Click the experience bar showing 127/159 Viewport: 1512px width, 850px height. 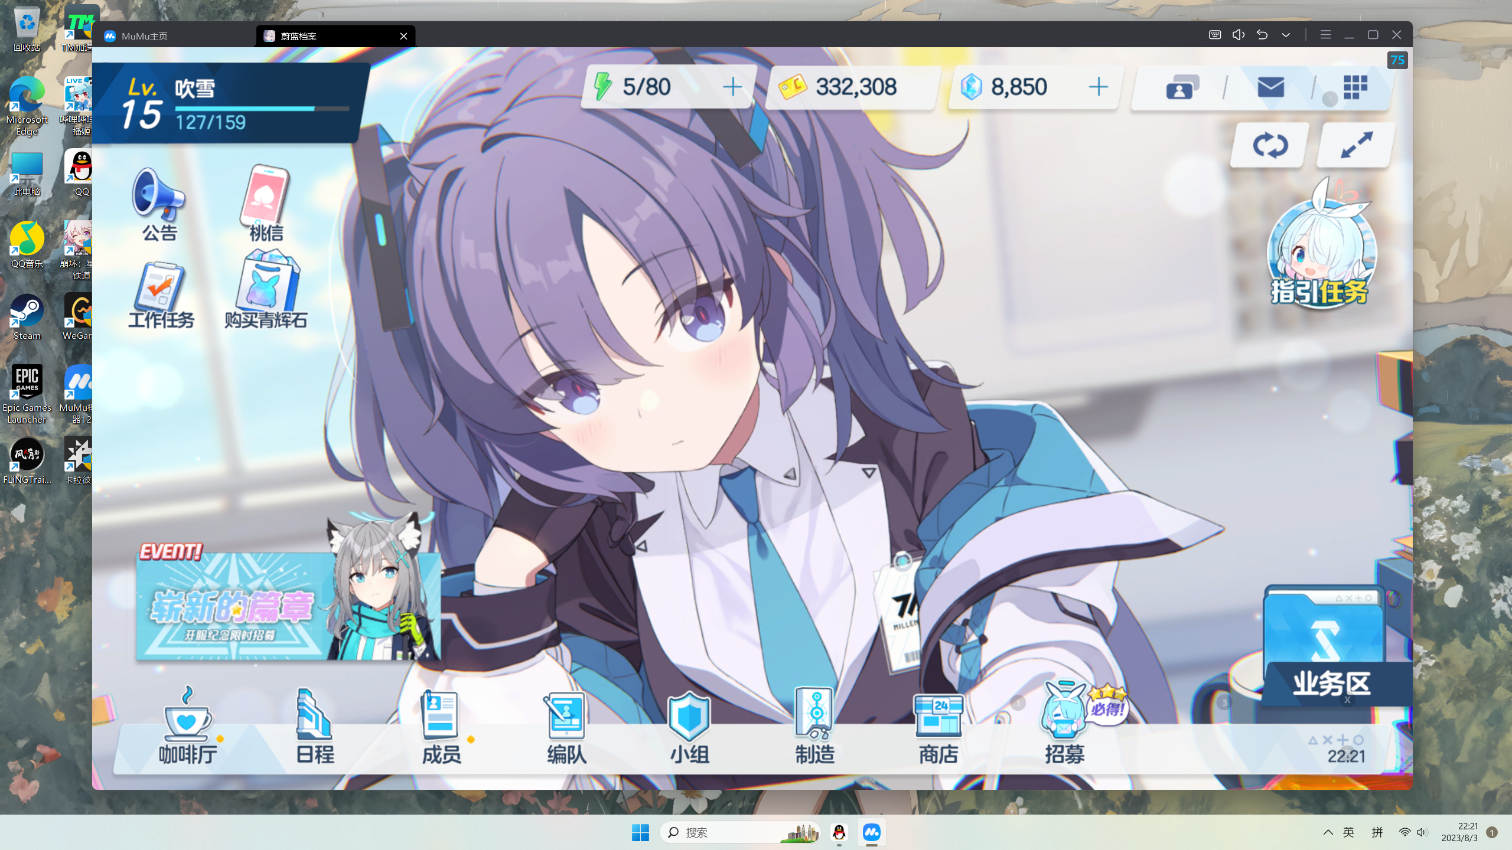tap(262, 109)
